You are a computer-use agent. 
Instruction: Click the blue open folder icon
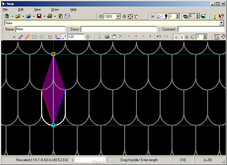[x=28, y=16]
